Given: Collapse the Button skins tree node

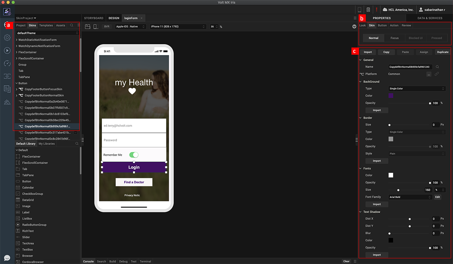Looking at the screenshot, I should pos(17,83).
